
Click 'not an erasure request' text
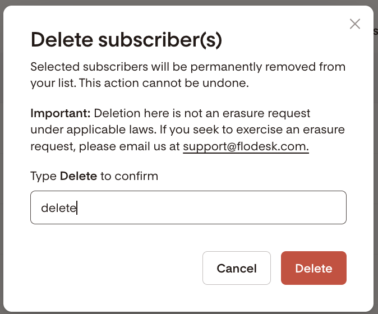click(x=247, y=113)
